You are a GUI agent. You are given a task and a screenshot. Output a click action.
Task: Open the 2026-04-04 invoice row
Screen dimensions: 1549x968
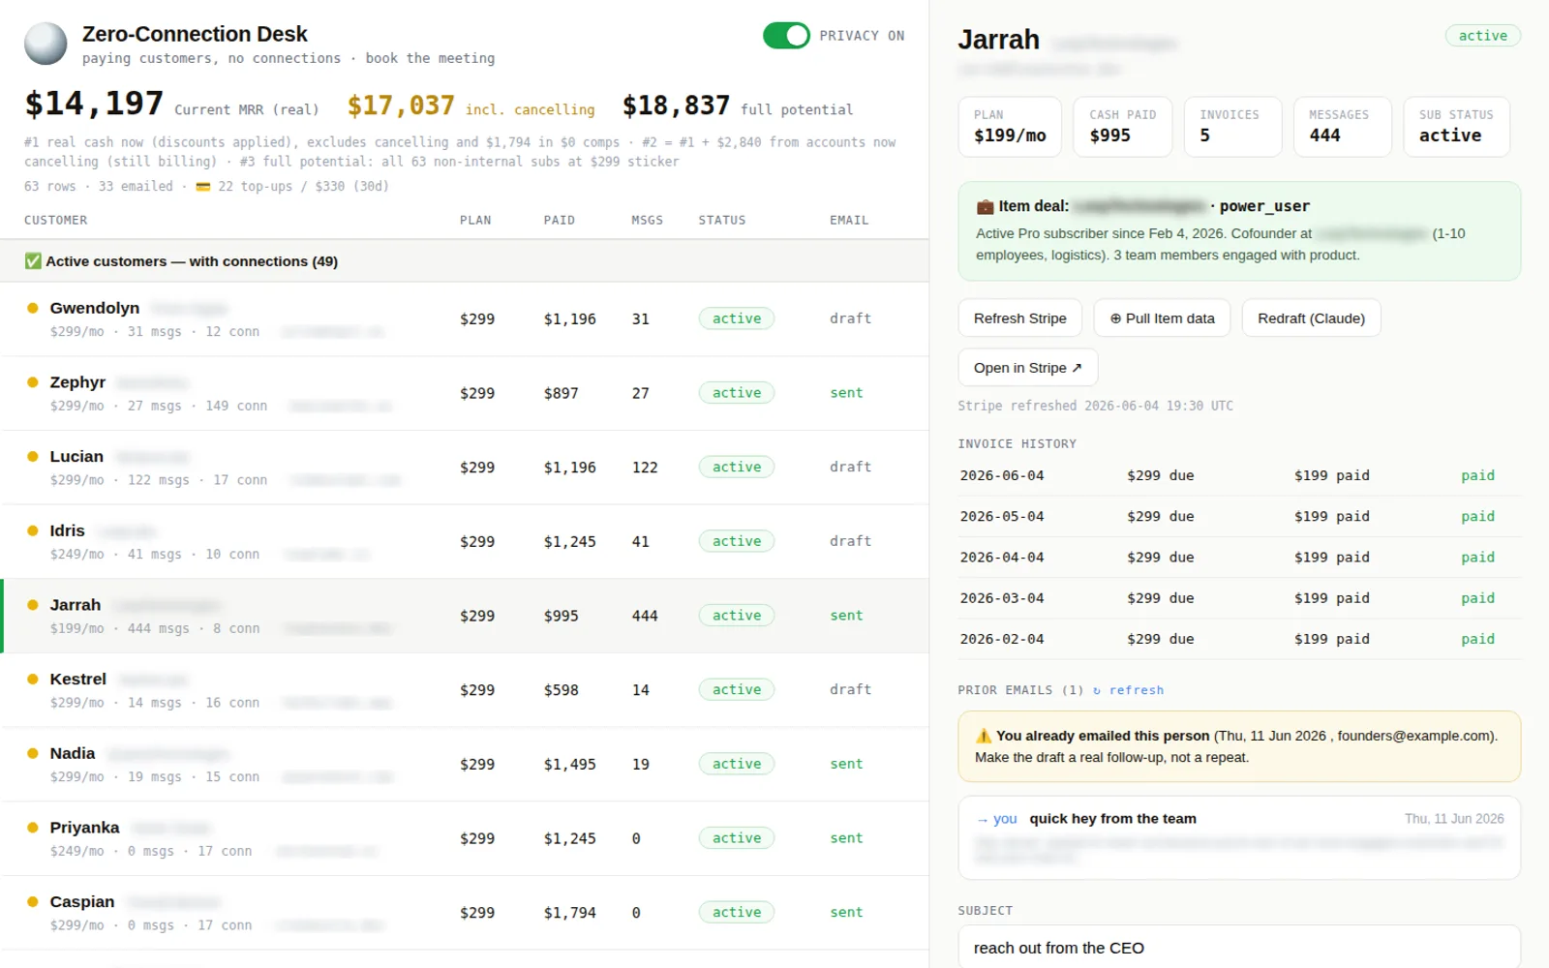click(x=1239, y=558)
